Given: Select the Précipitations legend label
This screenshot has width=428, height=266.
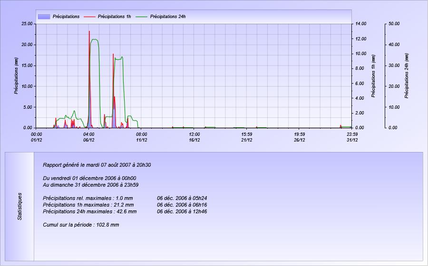Looking at the screenshot, I should (x=66, y=17).
